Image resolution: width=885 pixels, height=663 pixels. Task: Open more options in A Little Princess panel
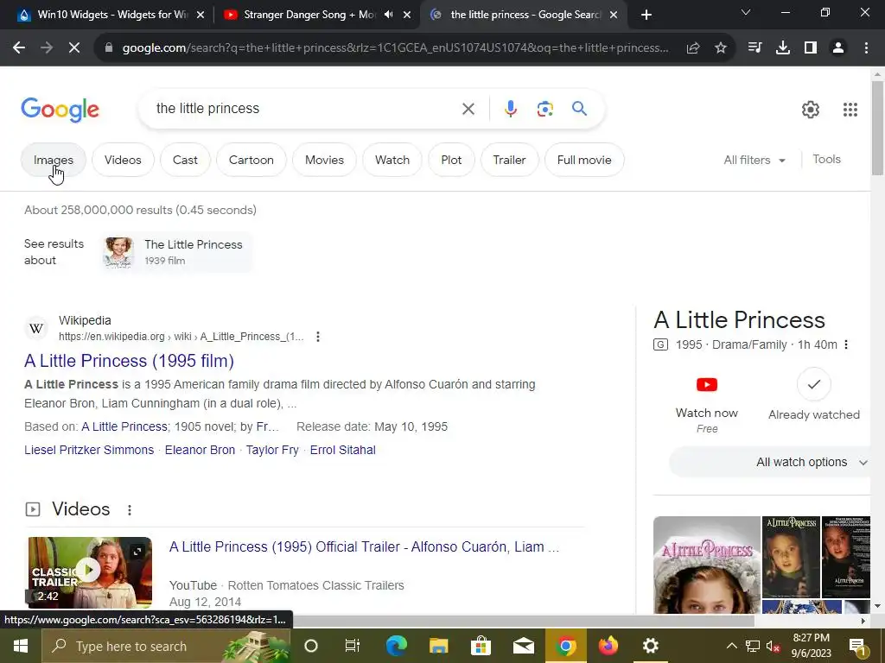tap(845, 344)
